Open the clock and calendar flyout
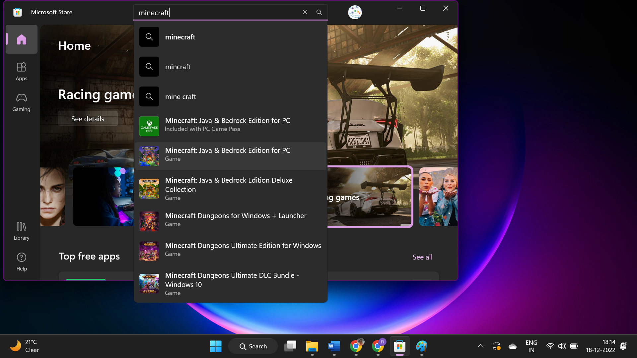 [601, 346]
